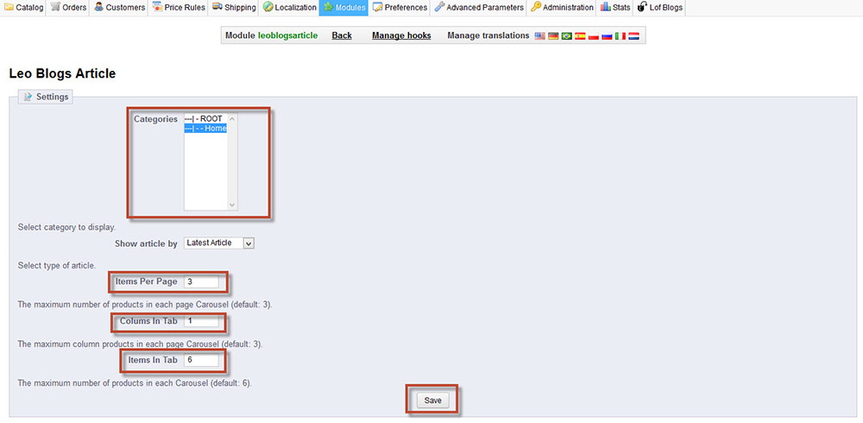
Task: Open the Price Rules tab
Action: (x=179, y=8)
